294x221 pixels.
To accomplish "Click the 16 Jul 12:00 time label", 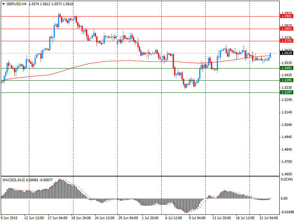I will (245, 218).
